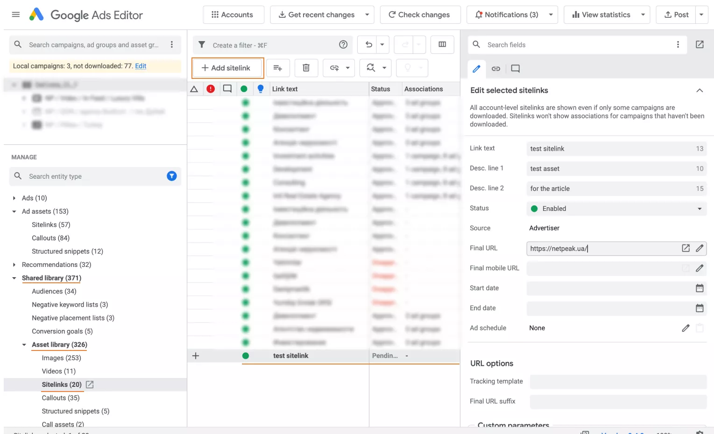Viewport: 714px width, 434px height.
Task: Collapse Ad assets (153) node
Action: coord(14,211)
